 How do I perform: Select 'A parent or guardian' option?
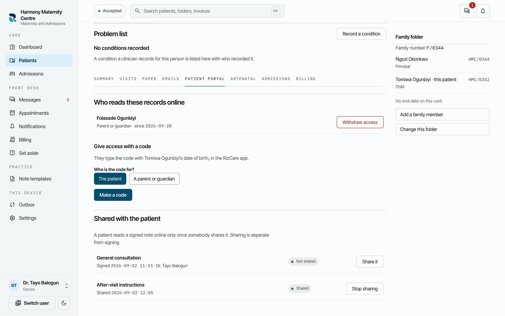coord(154,179)
